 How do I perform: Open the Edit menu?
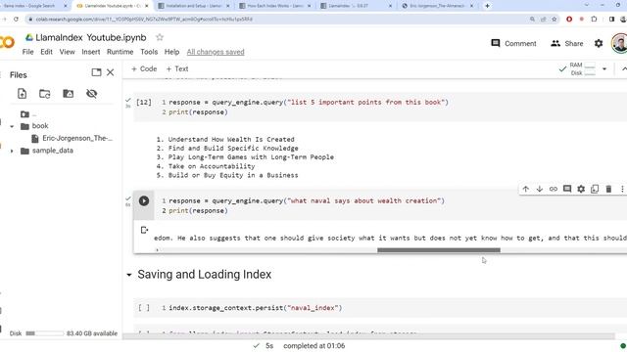pyautogui.click(x=46, y=52)
